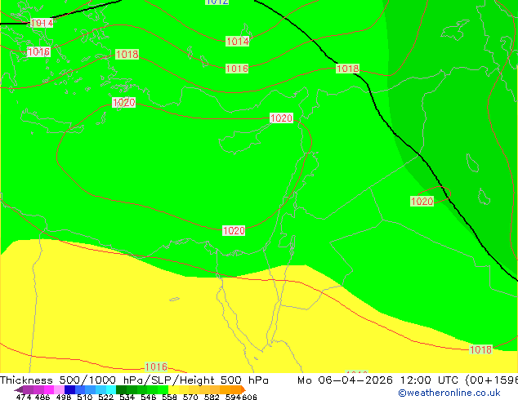Click the '510' legend value
This screenshot has height=400, width=518.
85,397
